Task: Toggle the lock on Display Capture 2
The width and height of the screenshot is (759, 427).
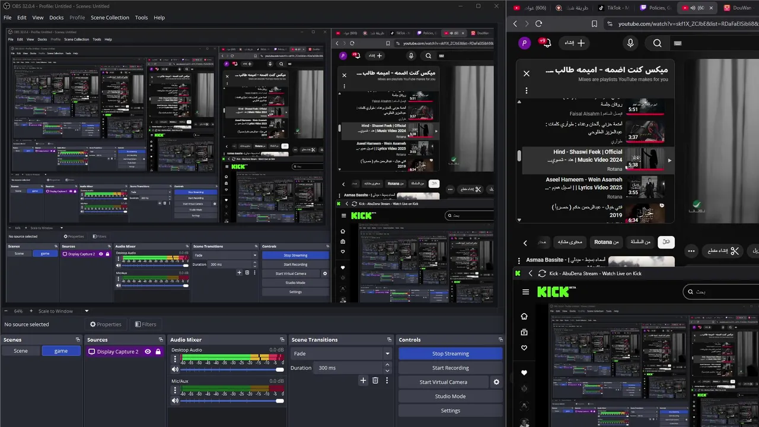Action: pyautogui.click(x=158, y=352)
